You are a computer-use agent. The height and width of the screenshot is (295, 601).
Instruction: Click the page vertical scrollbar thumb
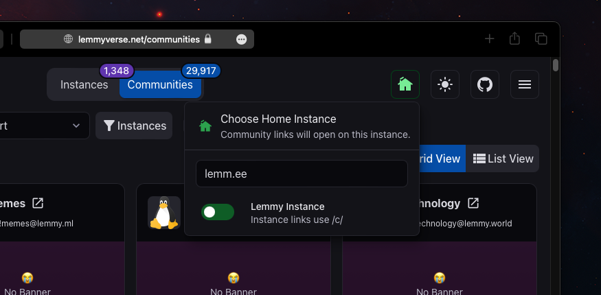(556, 65)
